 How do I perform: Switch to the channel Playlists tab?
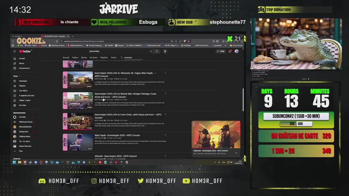click(104, 57)
